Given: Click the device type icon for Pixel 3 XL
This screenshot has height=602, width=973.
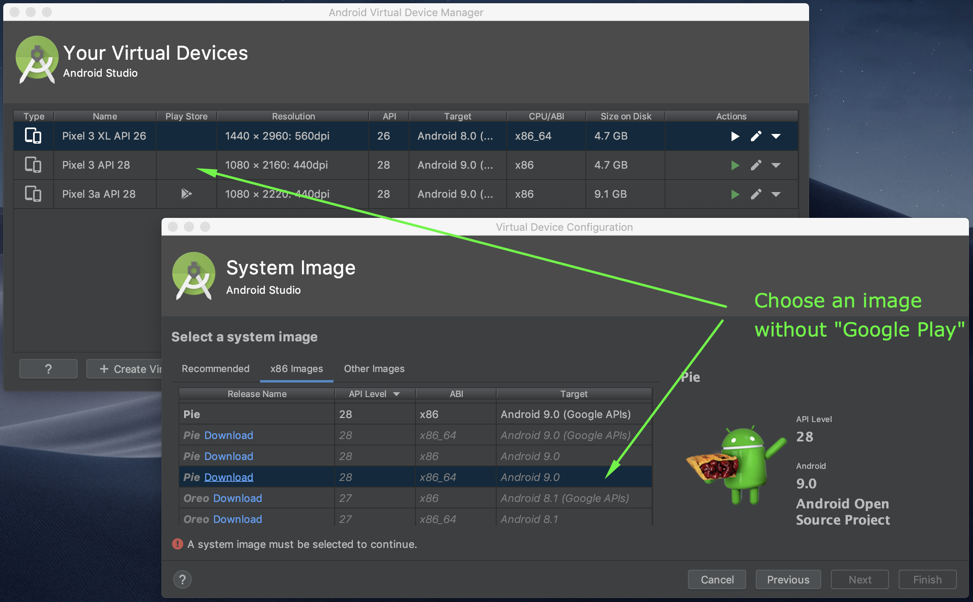Looking at the screenshot, I should pos(33,136).
